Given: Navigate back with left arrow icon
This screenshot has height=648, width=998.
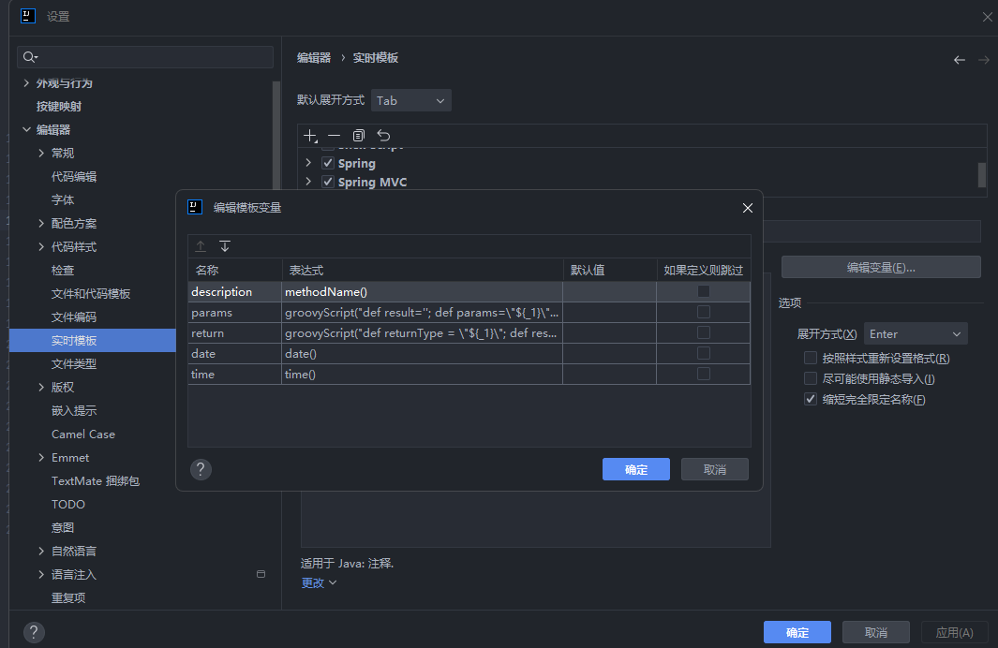Looking at the screenshot, I should [960, 60].
